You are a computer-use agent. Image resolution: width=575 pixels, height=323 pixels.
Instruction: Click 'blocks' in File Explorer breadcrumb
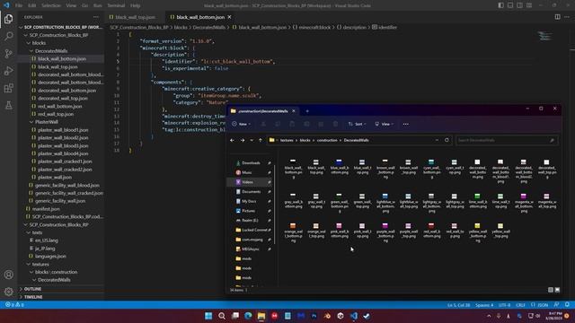pyautogui.click(x=305, y=140)
